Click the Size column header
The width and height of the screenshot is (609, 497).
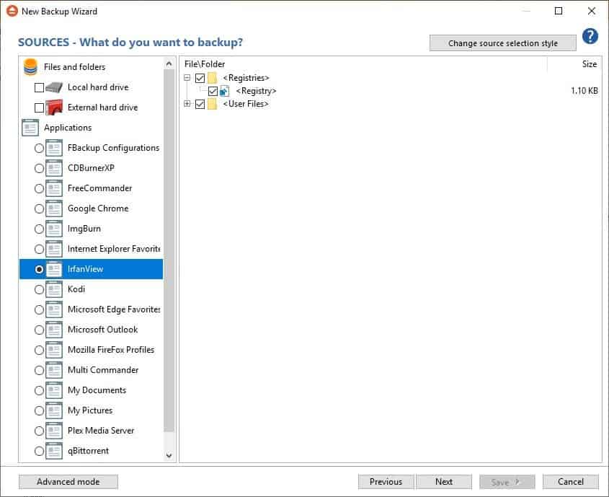point(590,64)
